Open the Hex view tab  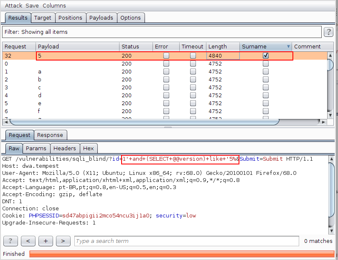88,148
